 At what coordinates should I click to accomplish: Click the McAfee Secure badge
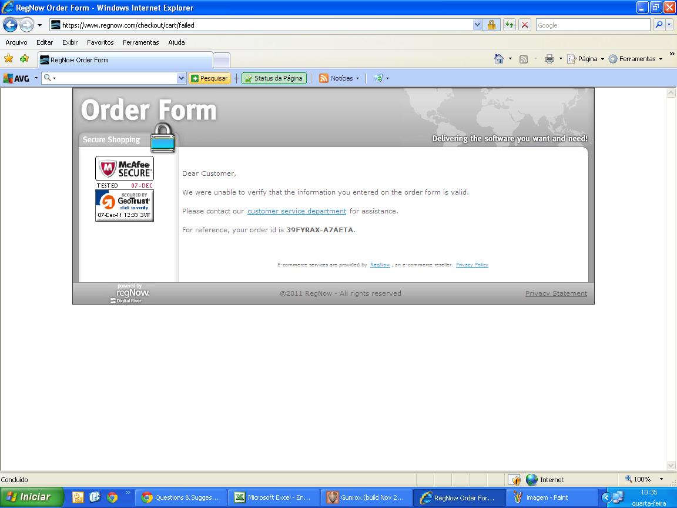125,169
